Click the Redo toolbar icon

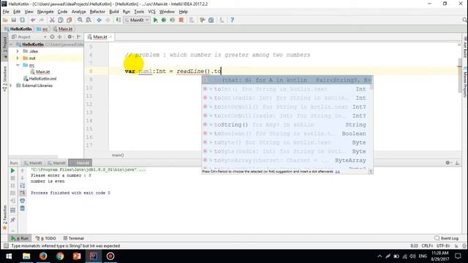(x=42, y=20)
